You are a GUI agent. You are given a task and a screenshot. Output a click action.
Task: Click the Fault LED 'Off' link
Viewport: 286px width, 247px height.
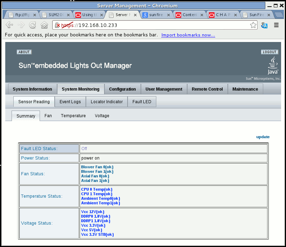click(84, 149)
